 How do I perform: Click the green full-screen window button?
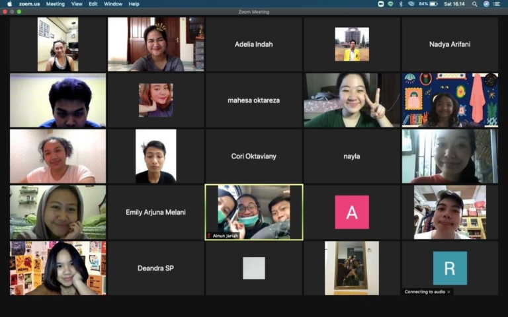point(19,12)
